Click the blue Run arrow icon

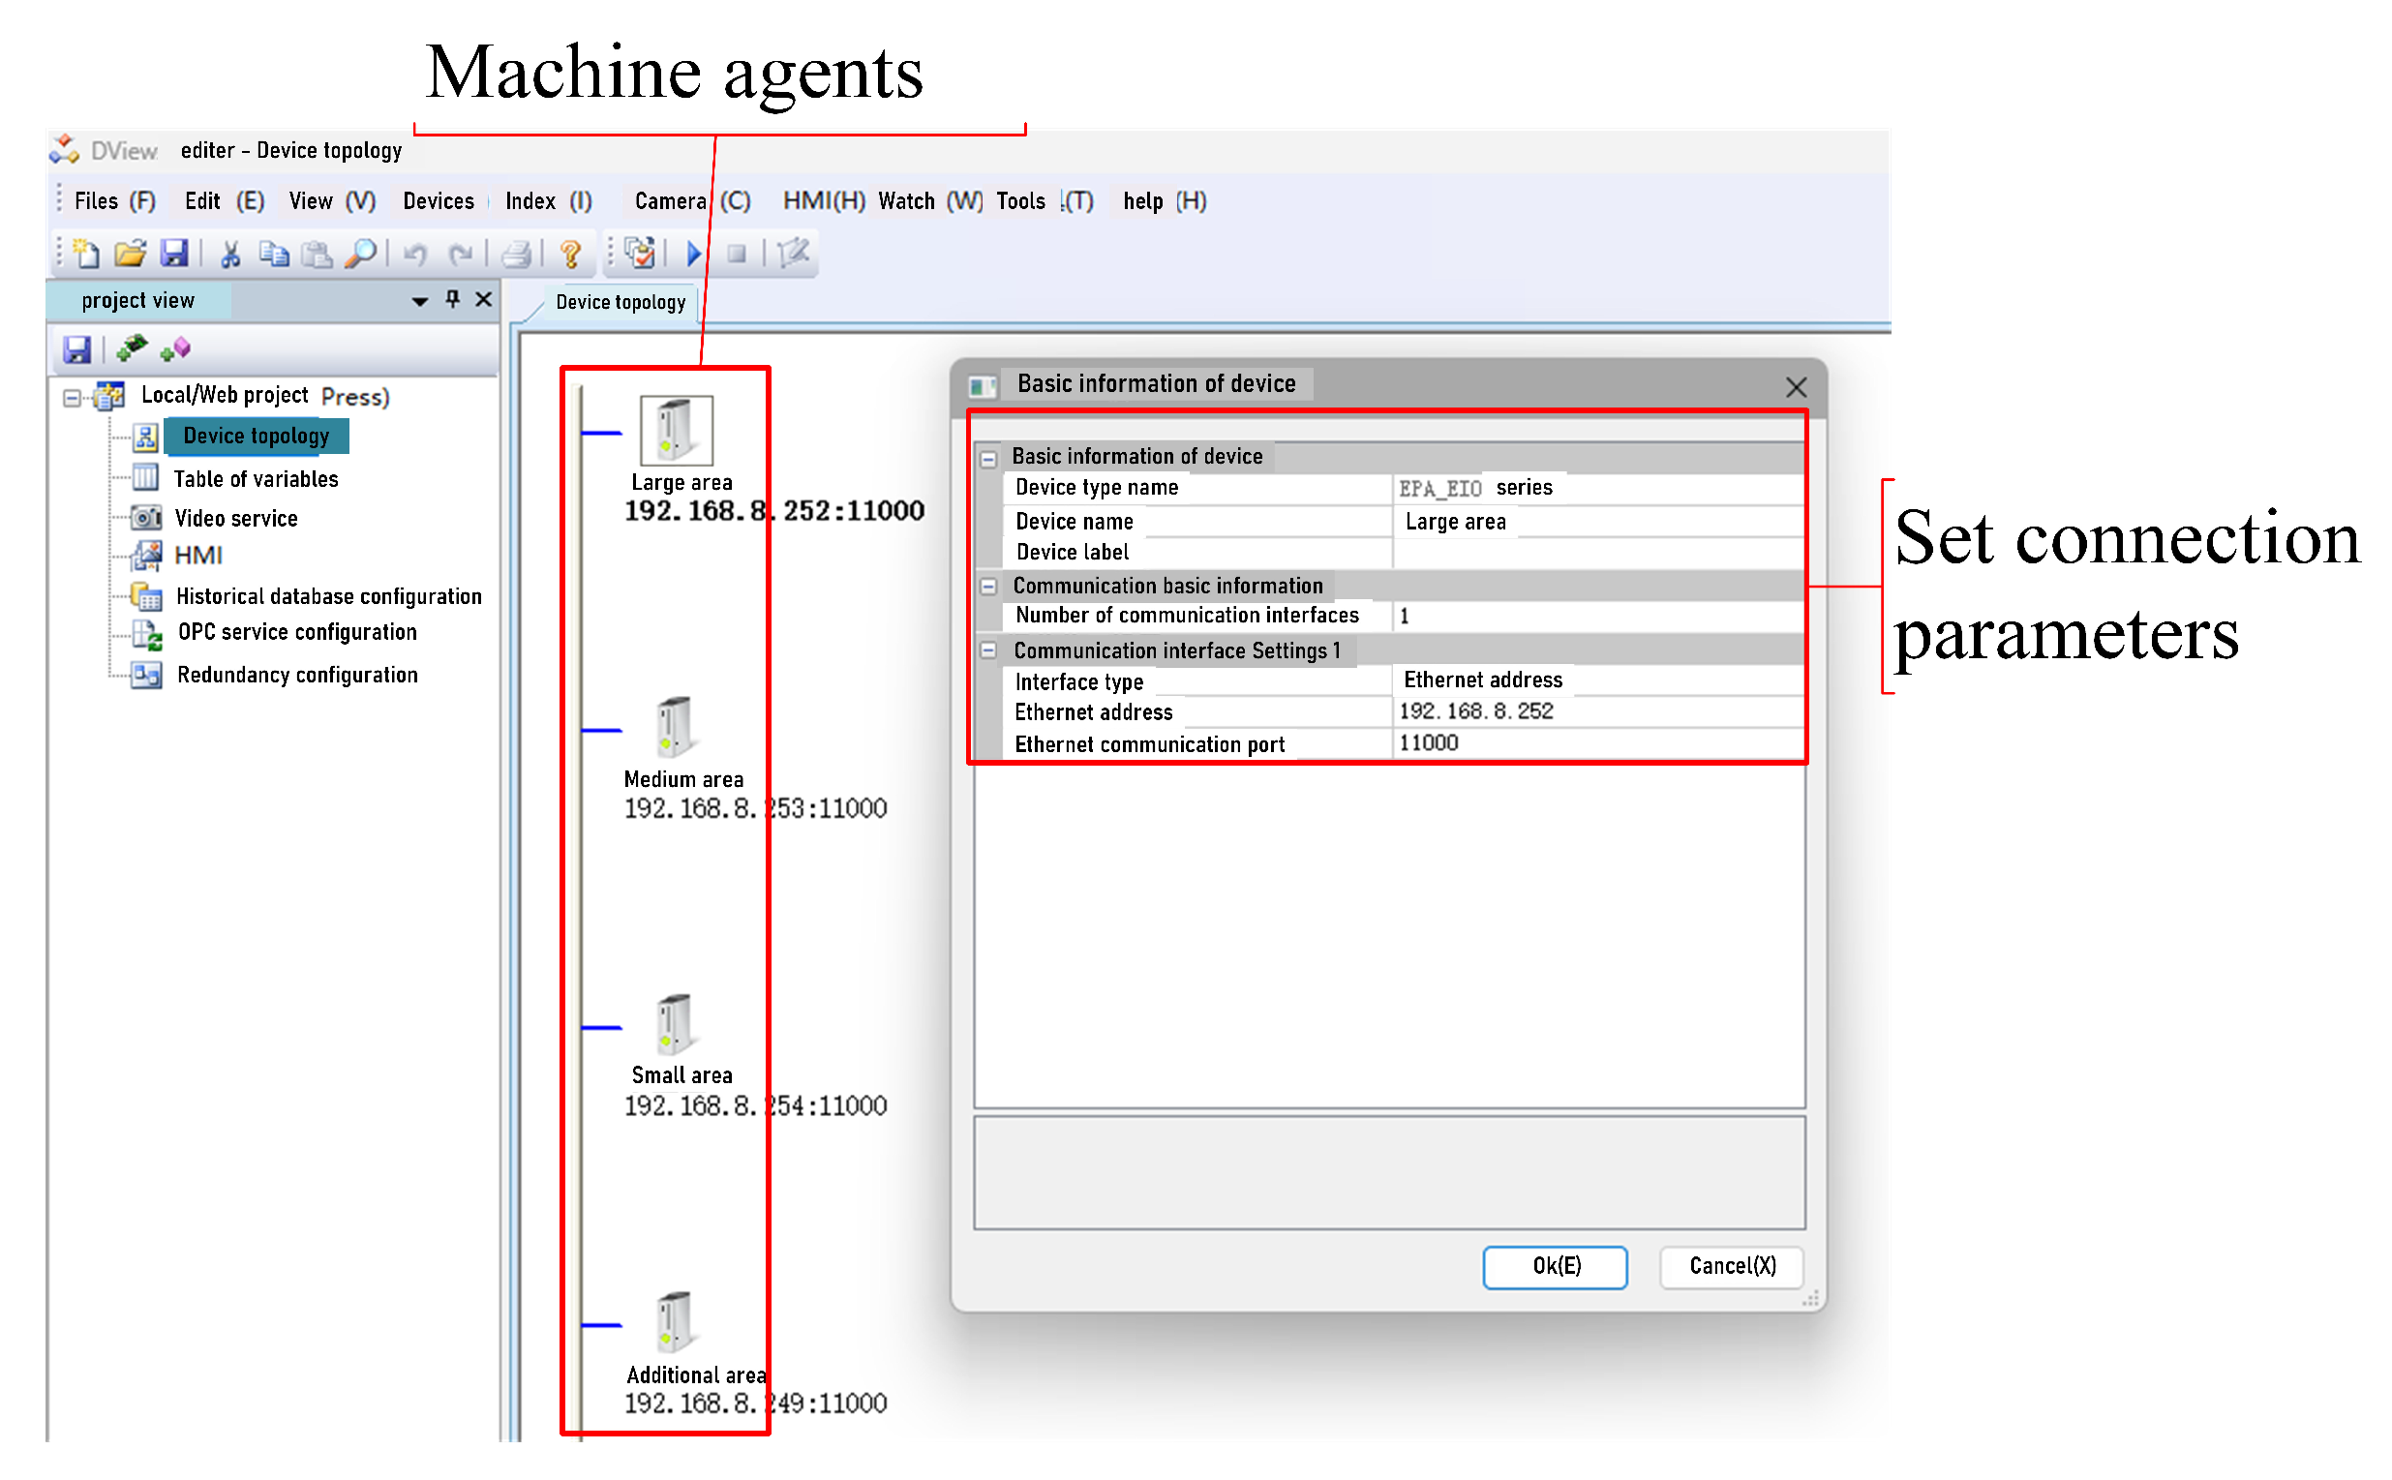coord(694,255)
